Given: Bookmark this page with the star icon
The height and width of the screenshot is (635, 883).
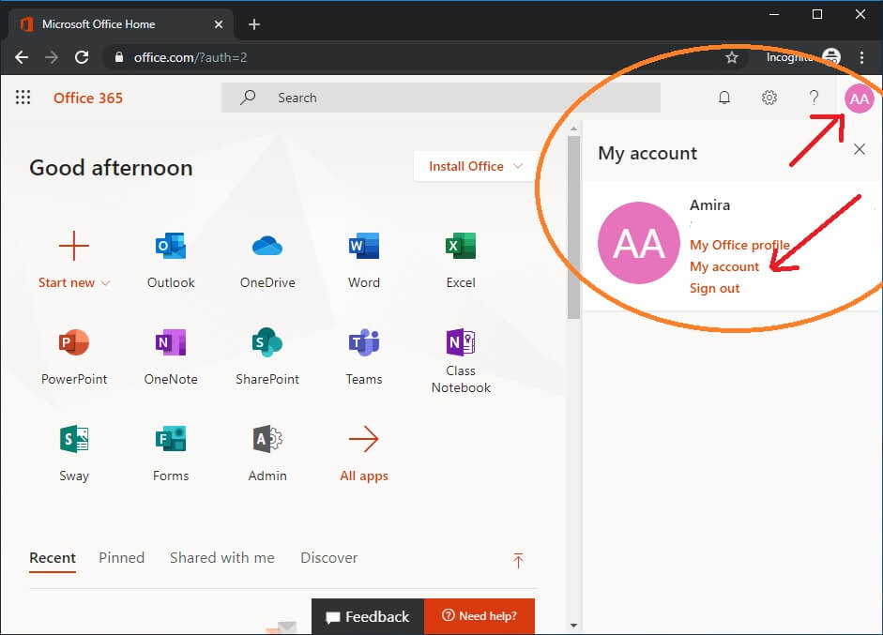Looking at the screenshot, I should click(x=732, y=57).
